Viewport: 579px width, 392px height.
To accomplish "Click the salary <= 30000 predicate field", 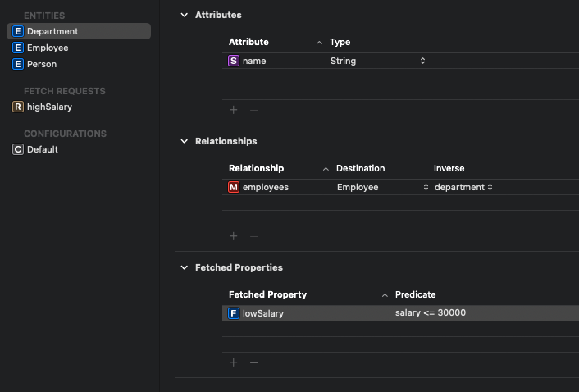I will [x=431, y=313].
